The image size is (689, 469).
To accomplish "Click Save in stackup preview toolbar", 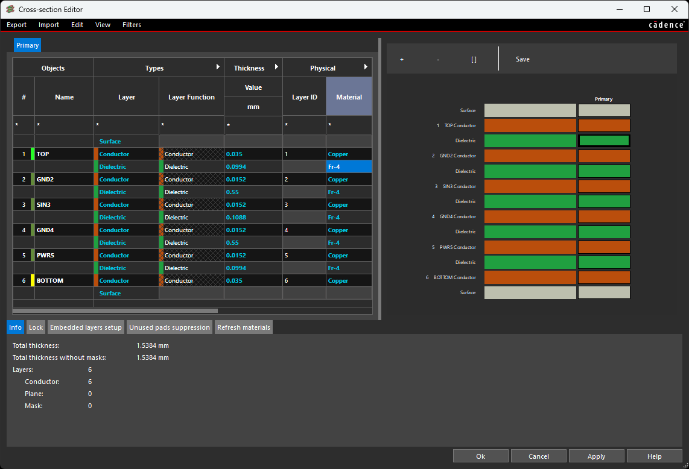I will click(522, 59).
